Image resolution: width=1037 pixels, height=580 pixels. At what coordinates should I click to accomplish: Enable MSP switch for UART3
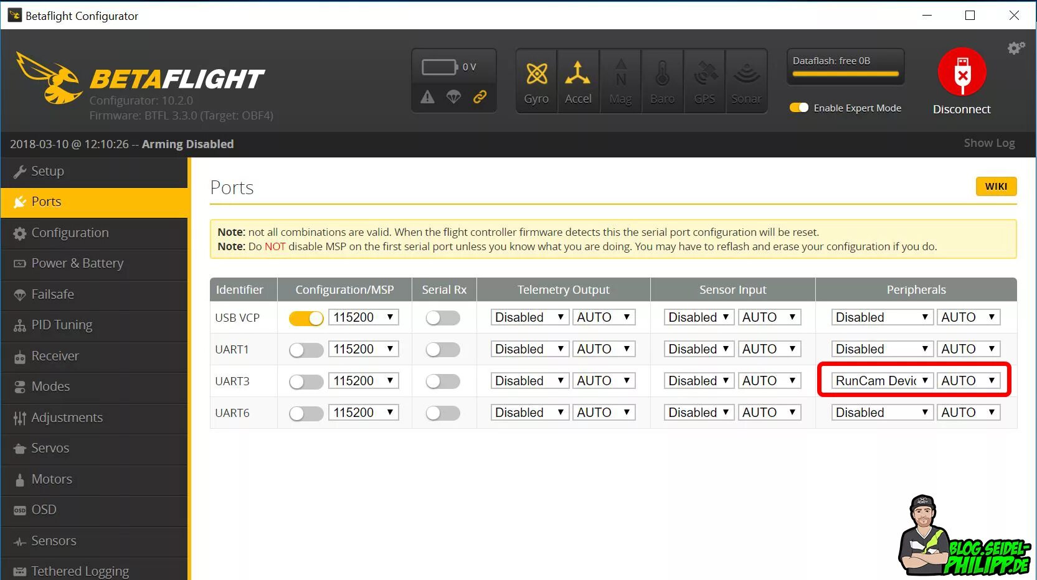(306, 381)
